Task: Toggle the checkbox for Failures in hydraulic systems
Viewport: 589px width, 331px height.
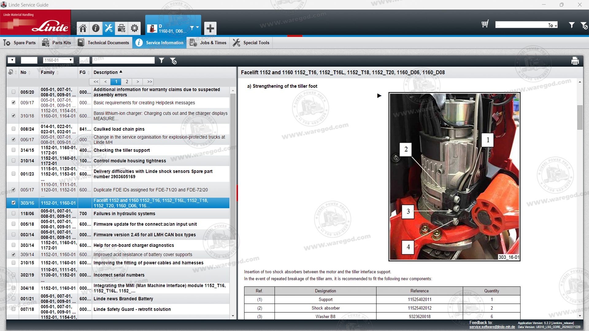Action: click(x=13, y=213)
